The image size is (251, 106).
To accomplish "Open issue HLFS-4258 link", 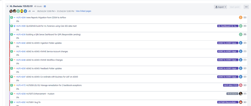I will tap(21, 94).
